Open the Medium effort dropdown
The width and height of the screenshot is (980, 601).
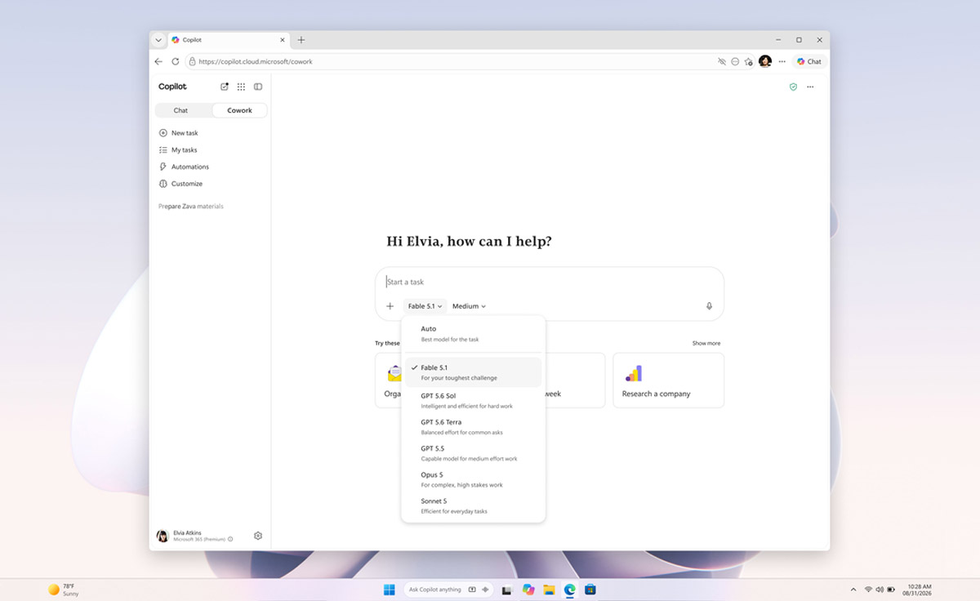click(x=469, y=306)
